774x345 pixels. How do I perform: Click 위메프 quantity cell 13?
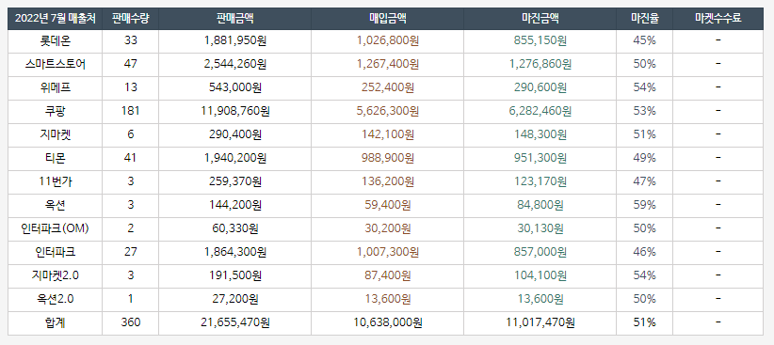[x=130, y=87]
